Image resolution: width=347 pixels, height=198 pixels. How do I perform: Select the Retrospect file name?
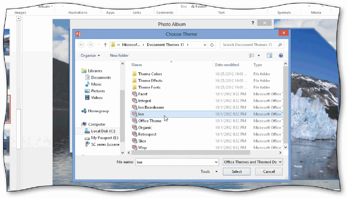(147, 134)
